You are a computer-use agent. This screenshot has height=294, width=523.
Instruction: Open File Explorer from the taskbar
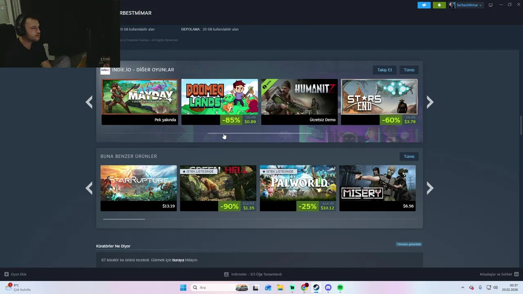click(x=280, y=287)
